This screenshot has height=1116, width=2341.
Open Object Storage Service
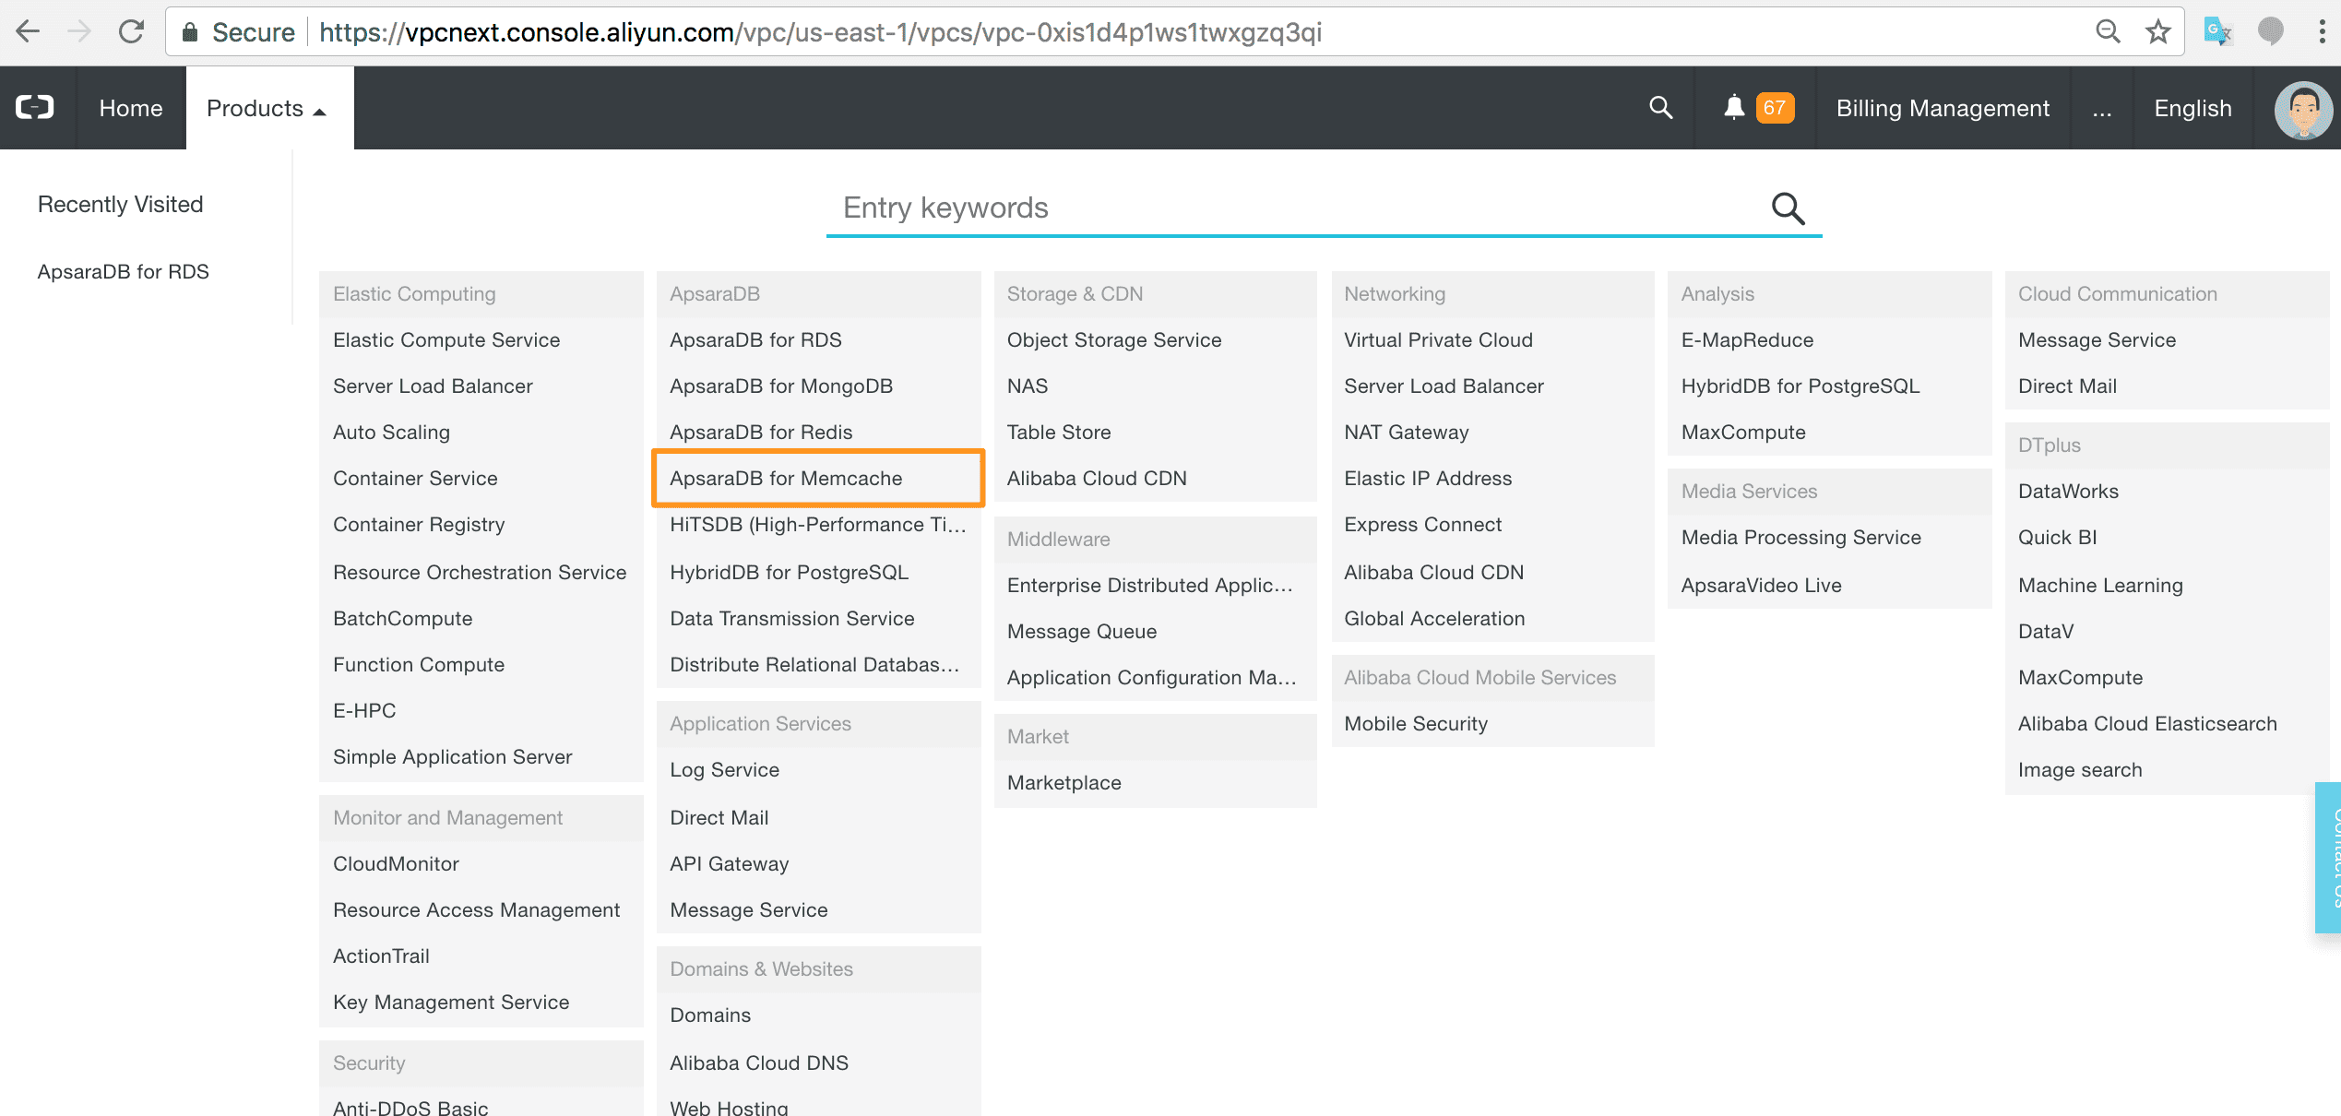1114,339
